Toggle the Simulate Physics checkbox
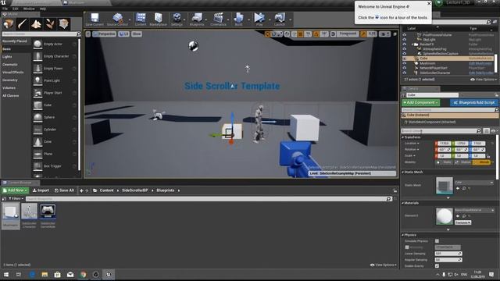 click(437, 241)
